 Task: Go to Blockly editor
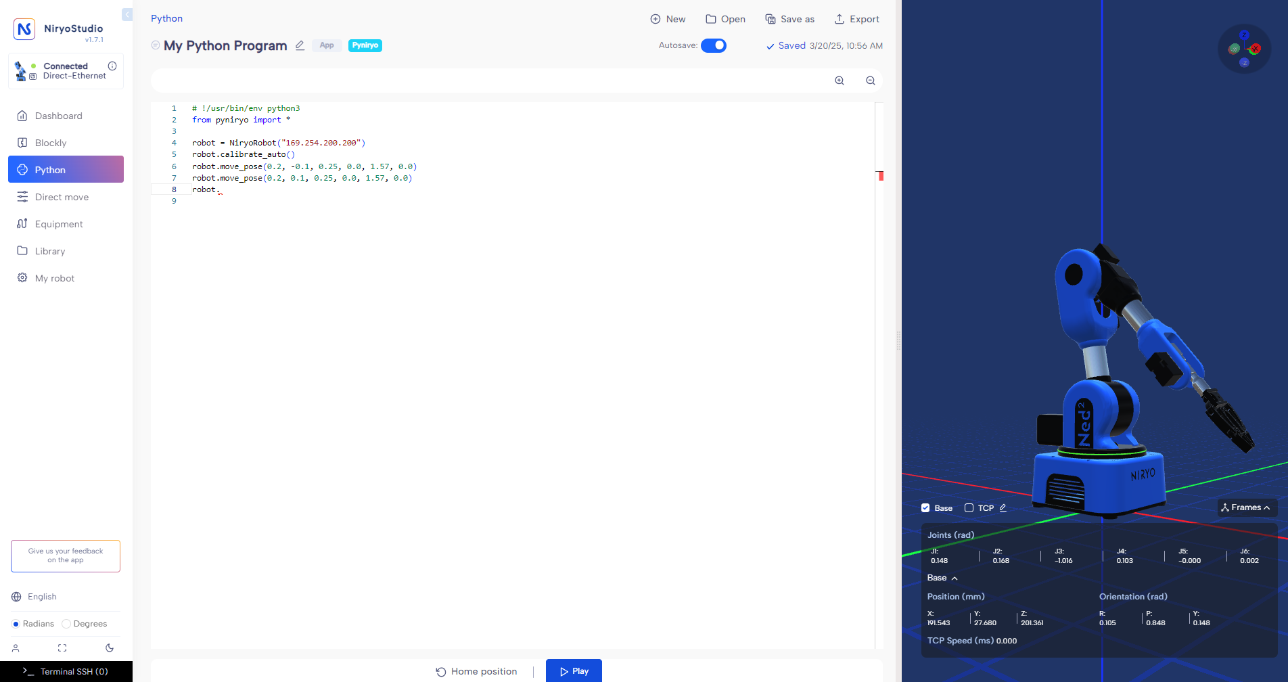pos(66,143)
